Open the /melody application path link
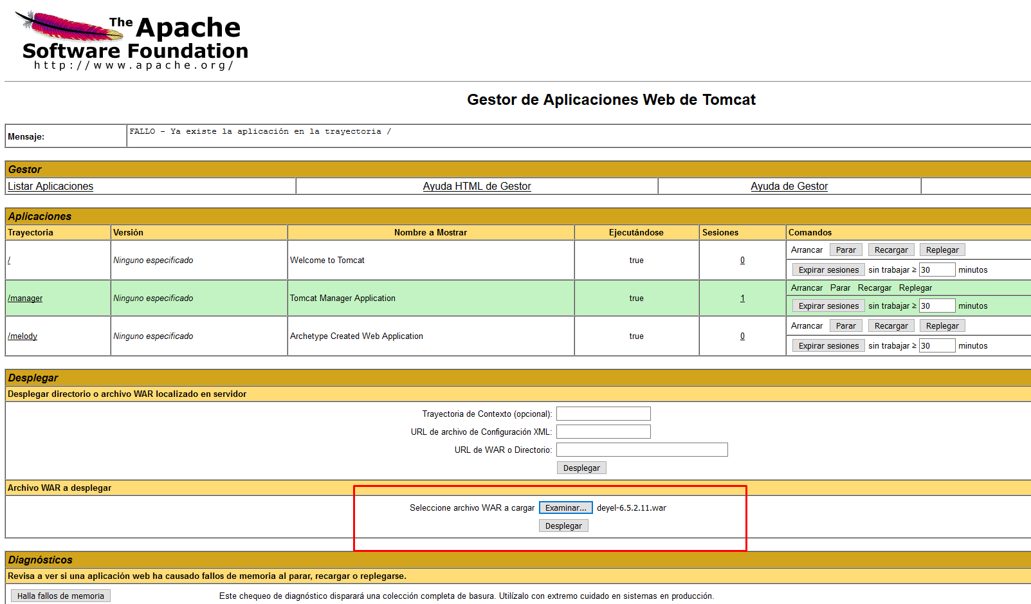 (23, 336)
